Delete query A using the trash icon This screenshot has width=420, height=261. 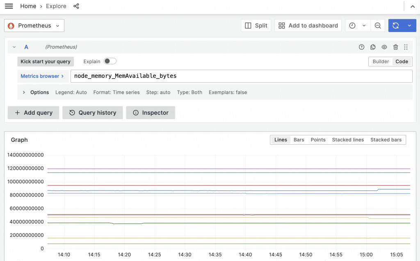pos(396,47)
